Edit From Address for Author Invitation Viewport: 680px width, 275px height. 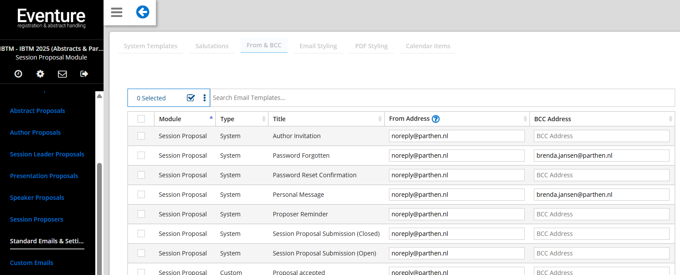tap(457, 136)
